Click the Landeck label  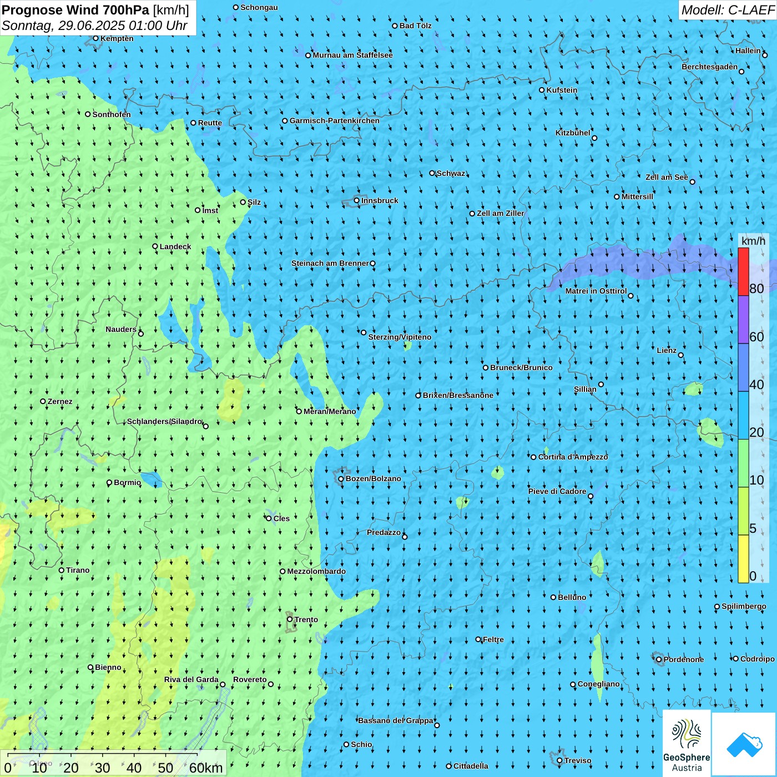(175, 246)
